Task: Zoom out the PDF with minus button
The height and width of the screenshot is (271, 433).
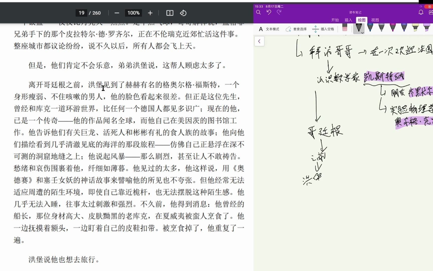Action: pyautogui.click(x=117, y=13)
